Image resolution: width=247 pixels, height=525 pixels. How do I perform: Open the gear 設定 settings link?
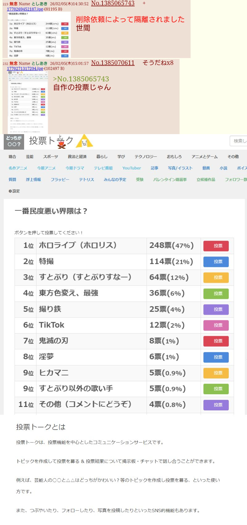[x=14, y=191]
